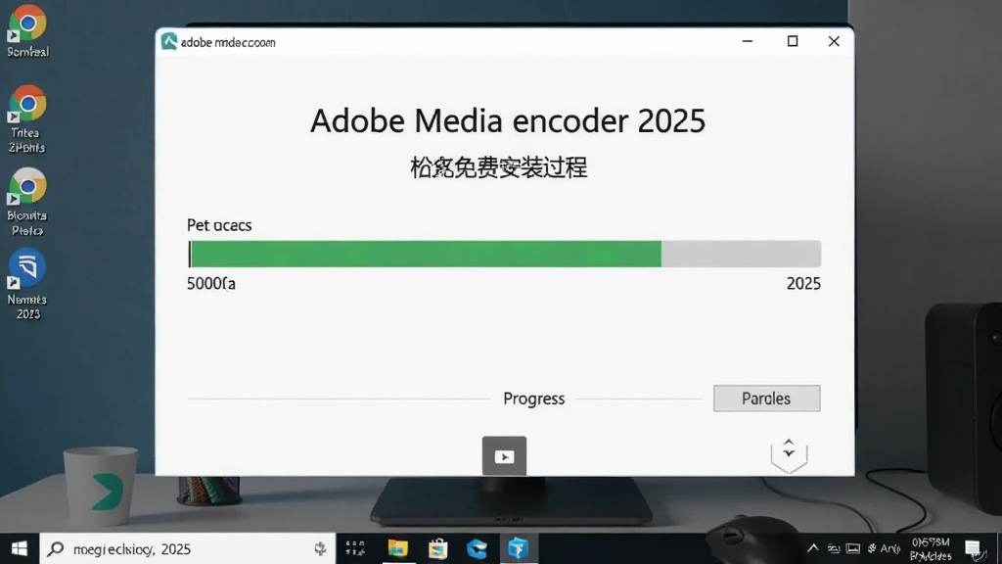Open Task View on the taskbar

(355, 548)
